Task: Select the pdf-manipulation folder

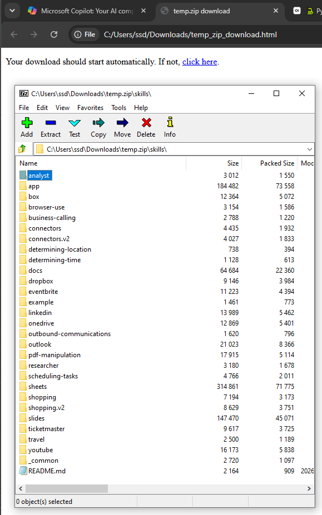Action: (x=55, y=355)
